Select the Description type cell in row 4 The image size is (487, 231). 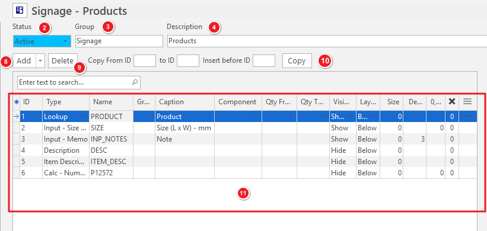pyautogui.click(x=66, y=150)
